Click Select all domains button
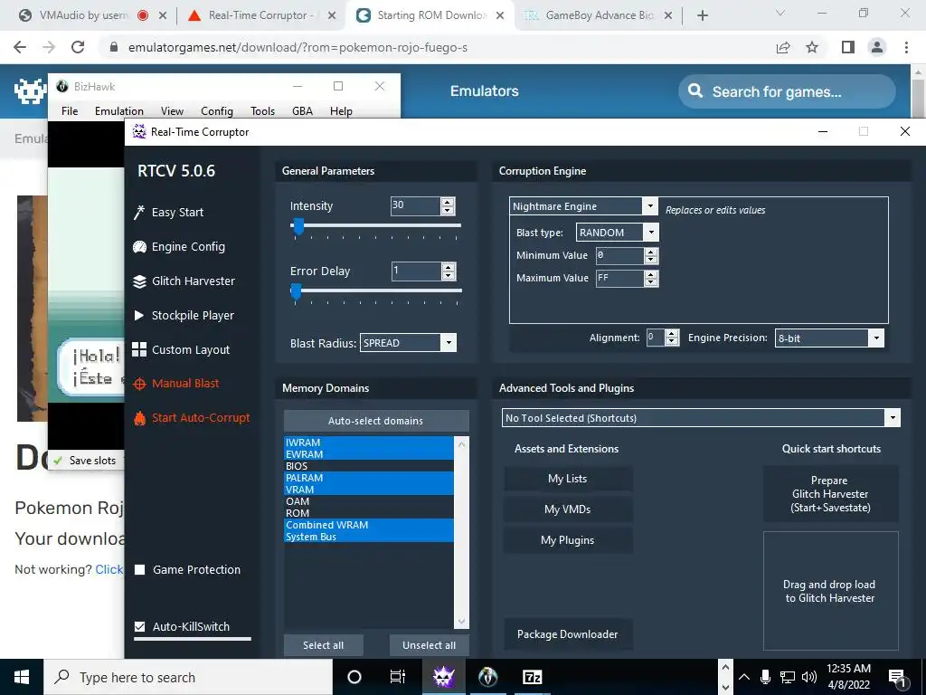Image resolution: width=926 pixels, height=695 pixels. point(323,645)
